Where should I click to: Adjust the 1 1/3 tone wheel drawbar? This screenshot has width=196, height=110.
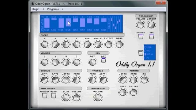(97, 21)
